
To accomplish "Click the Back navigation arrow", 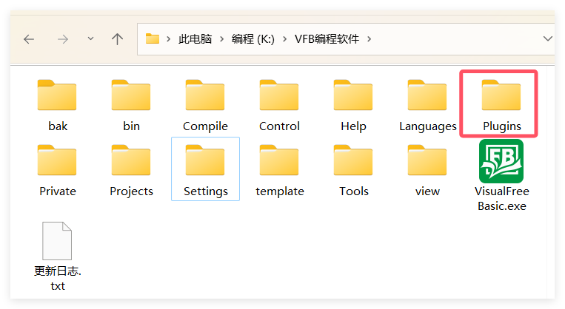I will (29, 39).
